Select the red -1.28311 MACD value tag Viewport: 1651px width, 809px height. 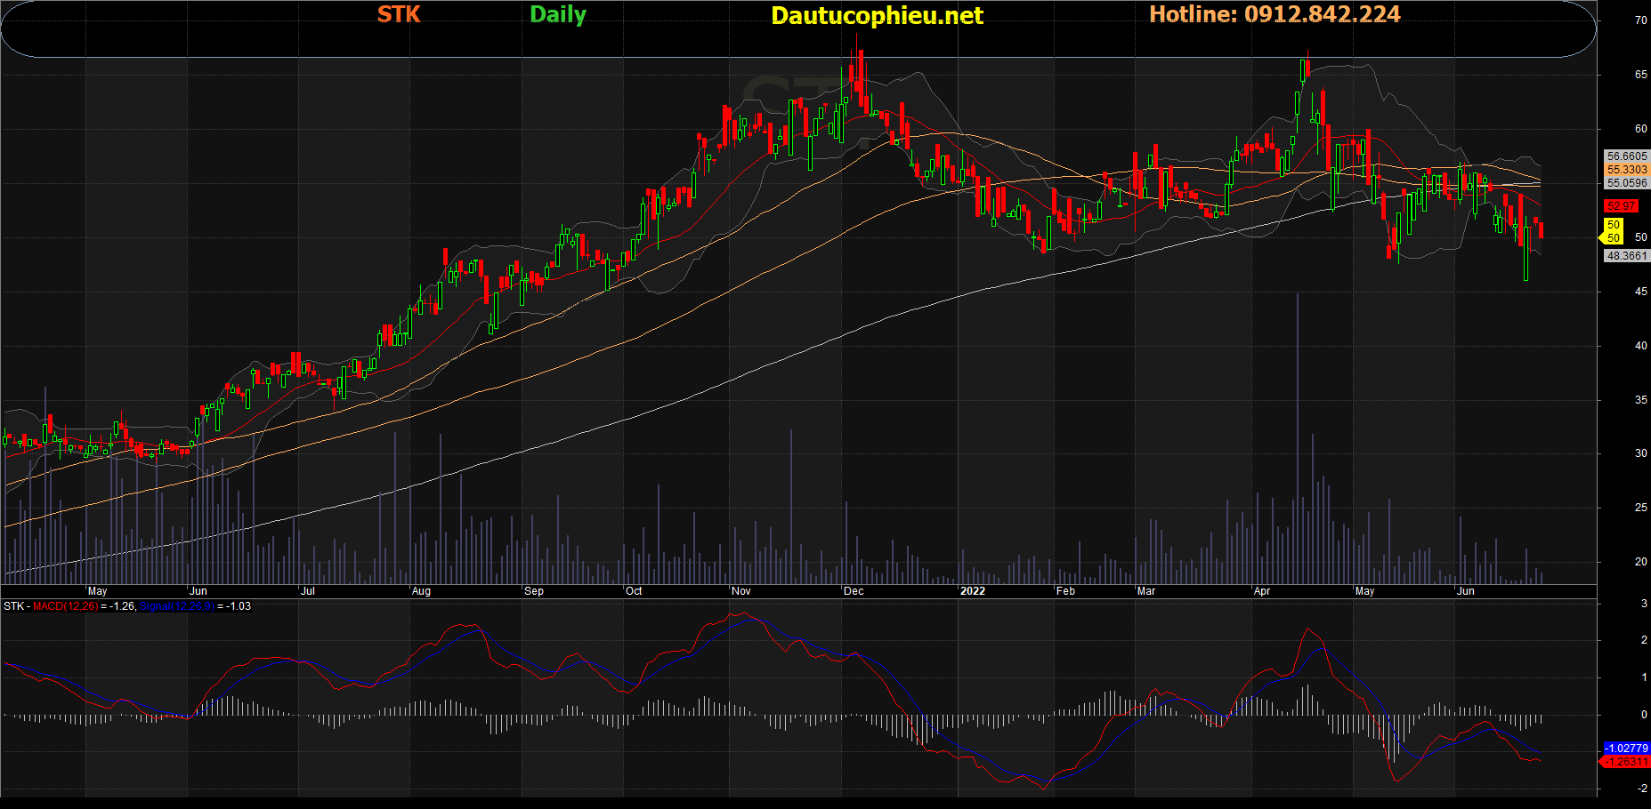tap(1626, 762)
